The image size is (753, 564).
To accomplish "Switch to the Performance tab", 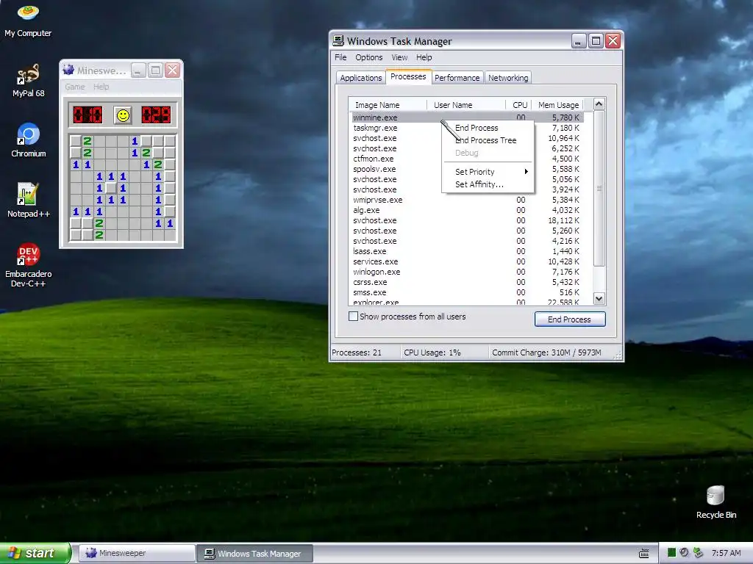I will coord(457,78).
